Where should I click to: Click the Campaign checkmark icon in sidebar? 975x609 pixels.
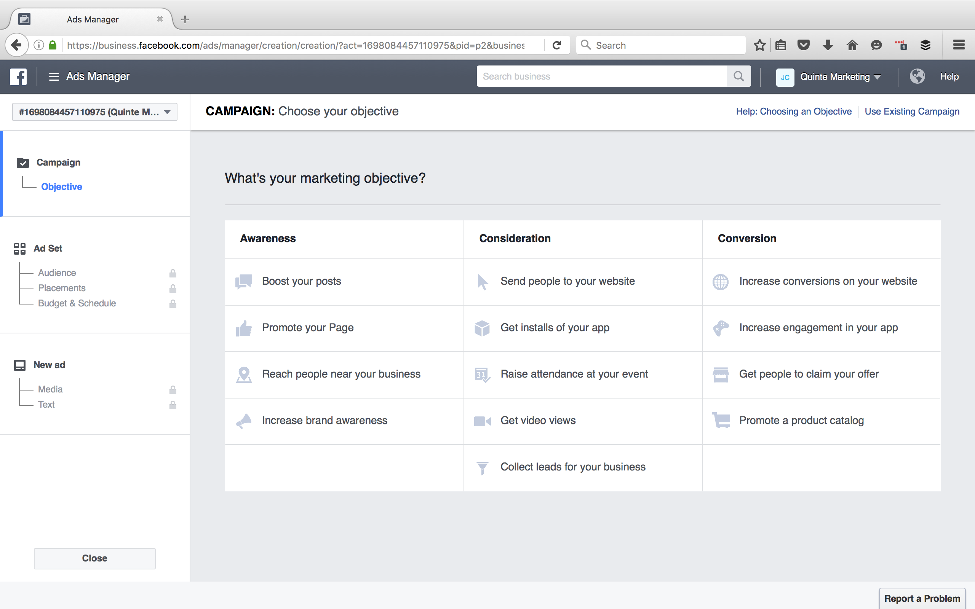[23, 163]
